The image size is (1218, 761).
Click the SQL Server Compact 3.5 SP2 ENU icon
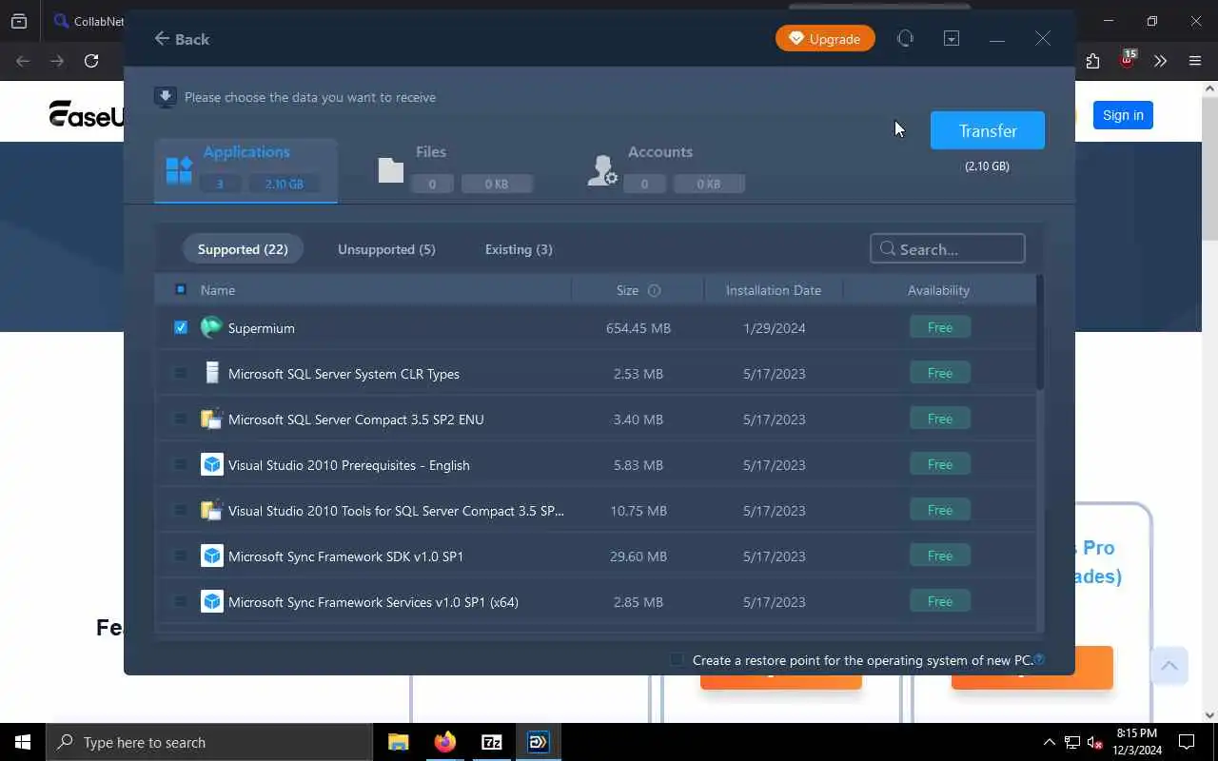tap(211, 419)
